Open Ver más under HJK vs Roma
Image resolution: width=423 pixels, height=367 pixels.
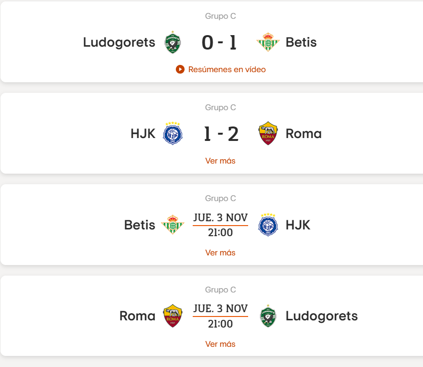pos(220,161)
